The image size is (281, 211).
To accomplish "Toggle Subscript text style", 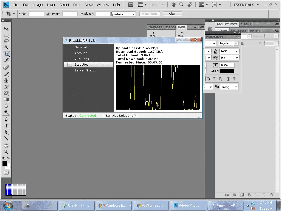I will [x=220, y=79].
